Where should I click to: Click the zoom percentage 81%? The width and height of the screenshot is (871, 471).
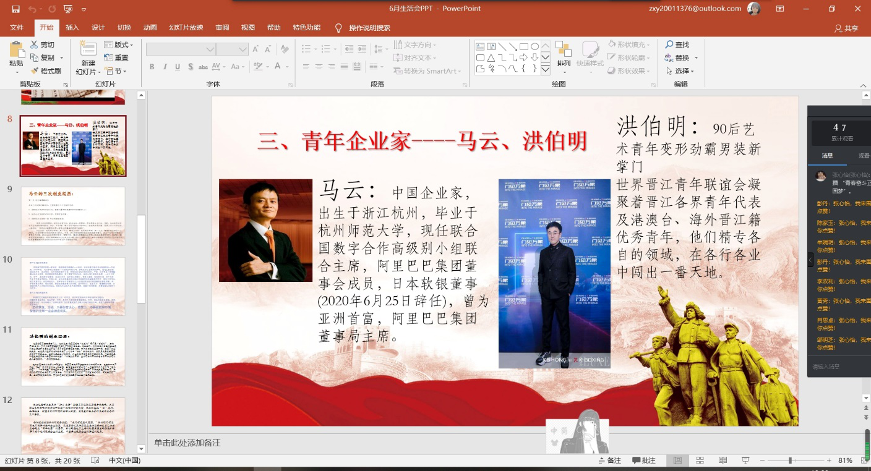pyautogui.click(x=846, y=460)
